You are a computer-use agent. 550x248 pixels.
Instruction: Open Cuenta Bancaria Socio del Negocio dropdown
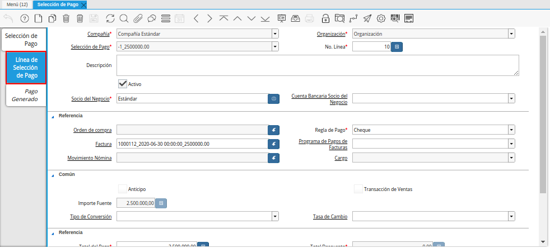coord(512,99)
